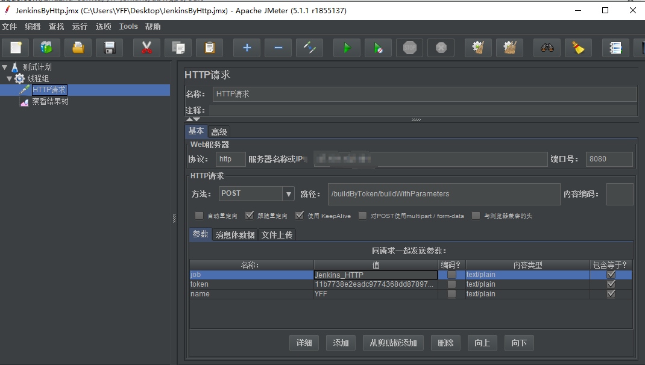Toggle 包含等于 checkbox in name row

(611, 294)
